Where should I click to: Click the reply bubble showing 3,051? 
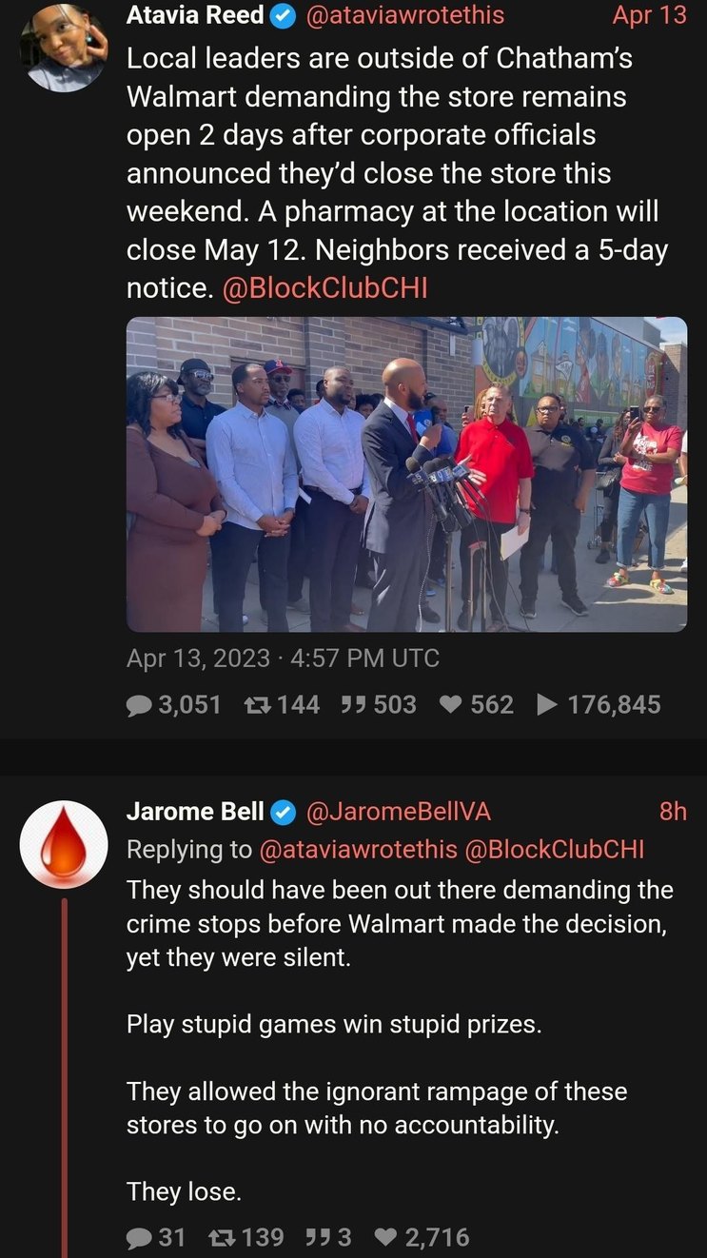140,704
